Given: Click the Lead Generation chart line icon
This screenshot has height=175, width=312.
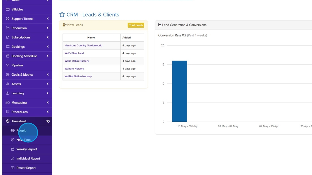Looking at the screenshot, I should (160, 25).
